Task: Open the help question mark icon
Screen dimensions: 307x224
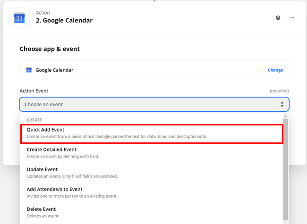Action: click(x=278, y=18)
